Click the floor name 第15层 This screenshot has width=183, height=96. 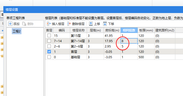(78, 35)
